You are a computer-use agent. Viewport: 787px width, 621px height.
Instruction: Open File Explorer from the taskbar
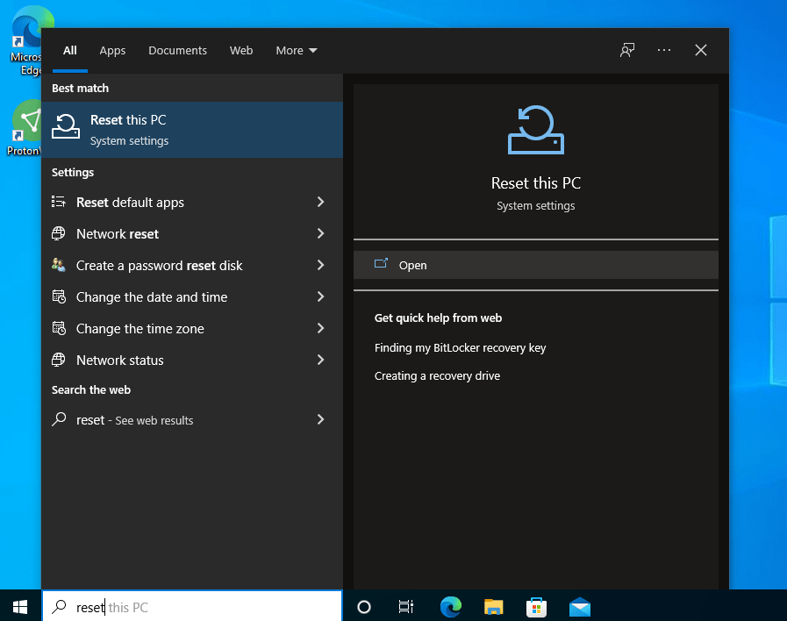click(x=494, y=606)
